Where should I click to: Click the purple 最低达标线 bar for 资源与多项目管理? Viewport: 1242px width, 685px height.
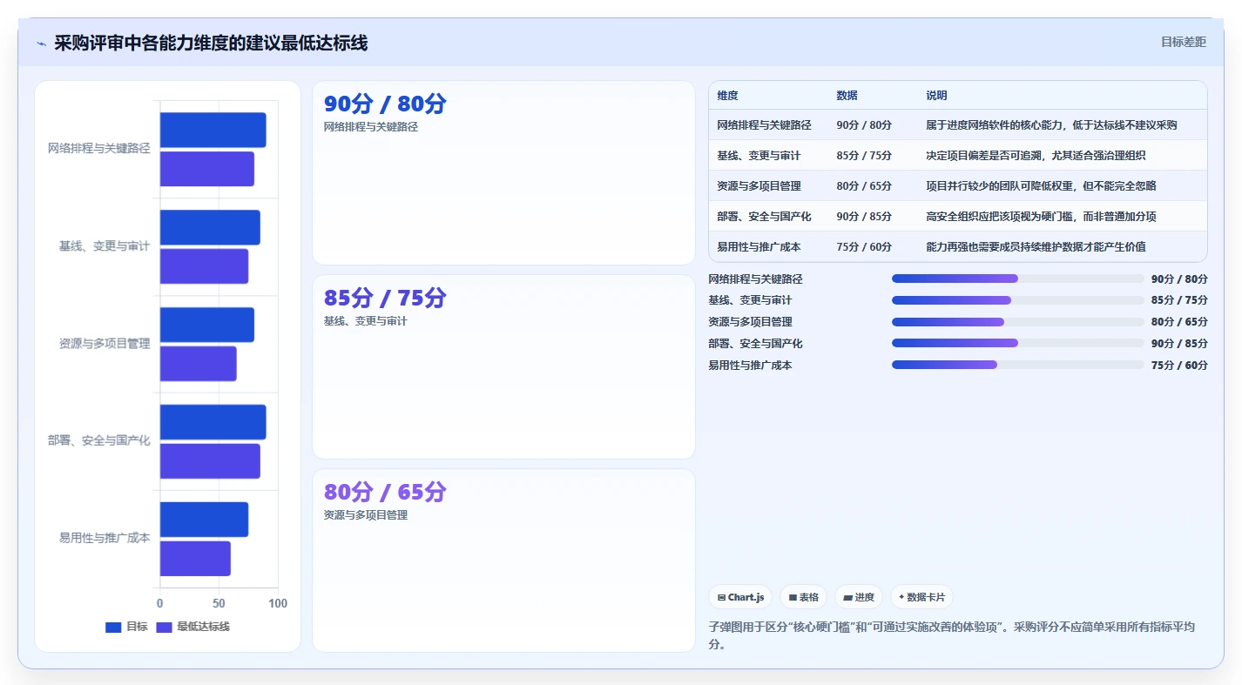(199, 364)
